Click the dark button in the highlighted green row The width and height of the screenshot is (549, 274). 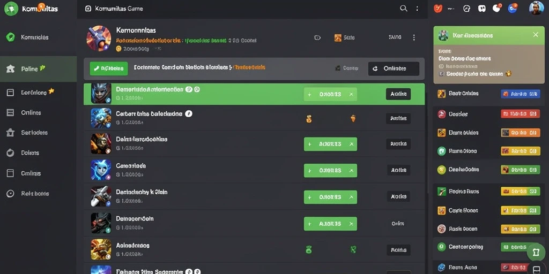coord(398,94)
